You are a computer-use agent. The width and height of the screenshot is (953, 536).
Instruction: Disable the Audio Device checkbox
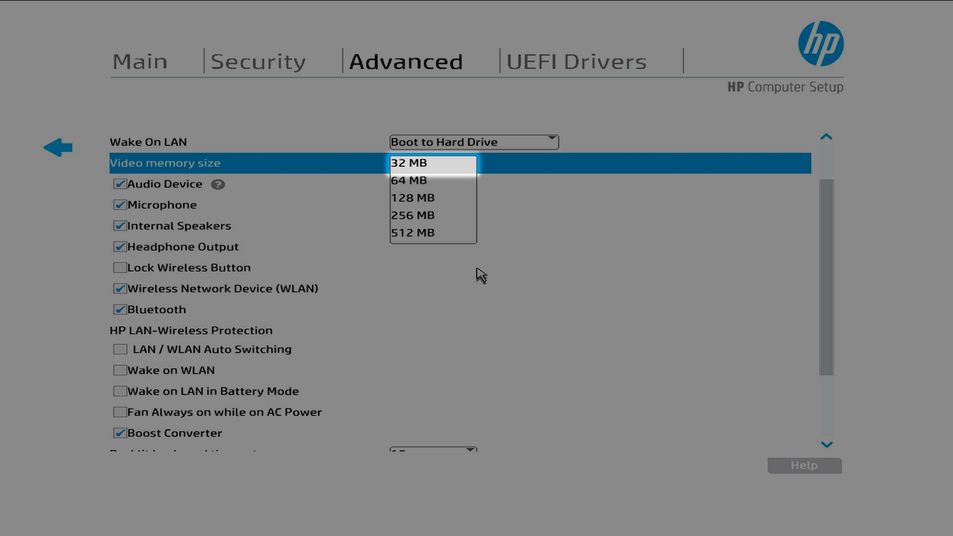(120, 184)
